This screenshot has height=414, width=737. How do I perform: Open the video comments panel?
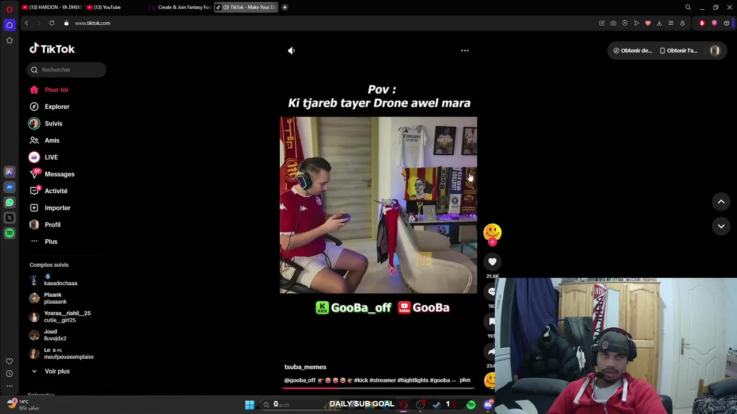491,292
